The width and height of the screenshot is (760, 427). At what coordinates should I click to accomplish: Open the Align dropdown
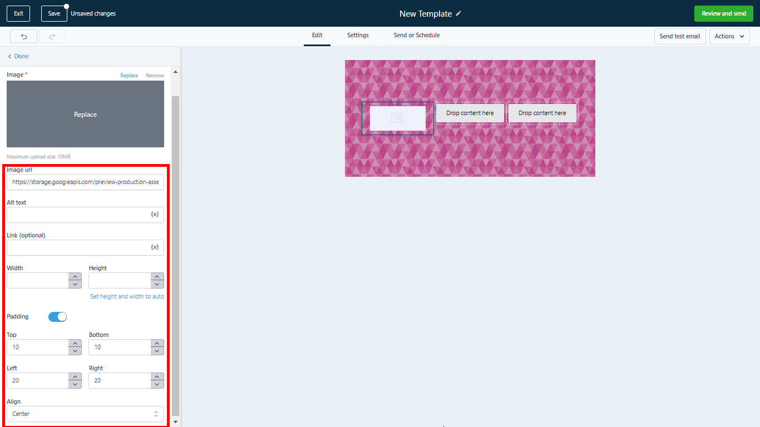click(85, 414)
